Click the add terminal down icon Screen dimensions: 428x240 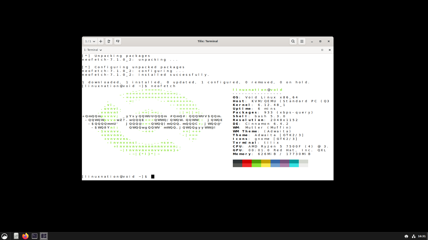tap(118, 41)
